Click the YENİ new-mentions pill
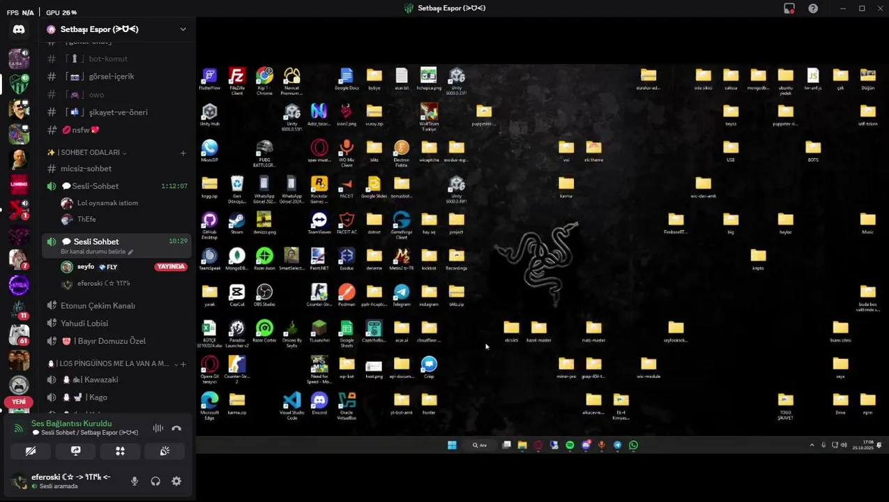The image size is (889, 502). pyautogui.click(x=19, y=402)
